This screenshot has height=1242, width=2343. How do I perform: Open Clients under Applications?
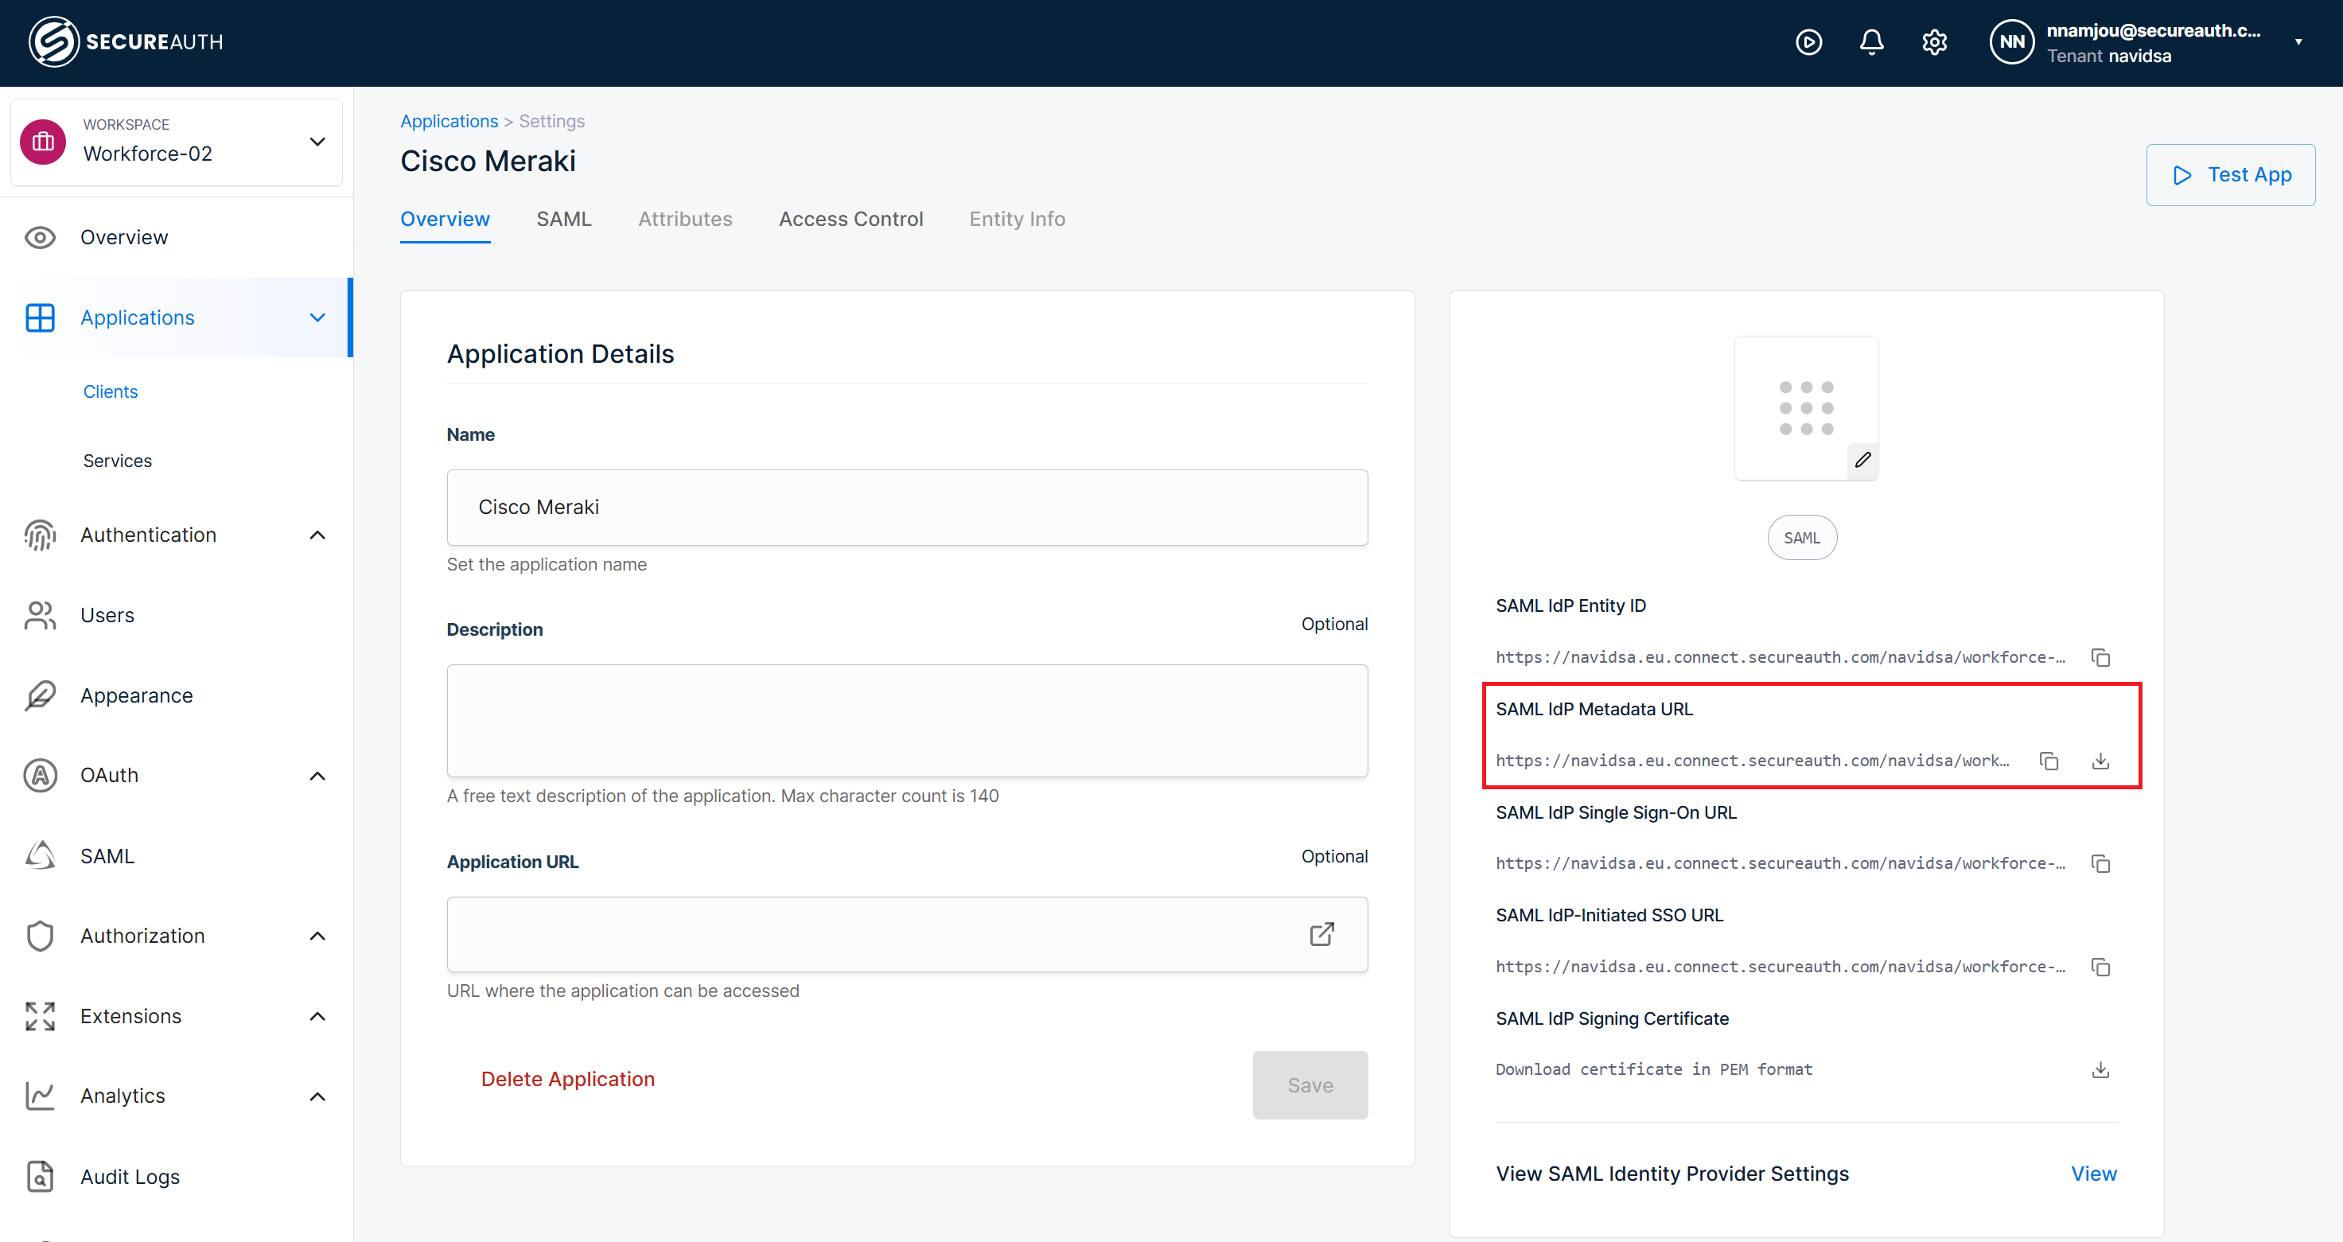(110, 391)
